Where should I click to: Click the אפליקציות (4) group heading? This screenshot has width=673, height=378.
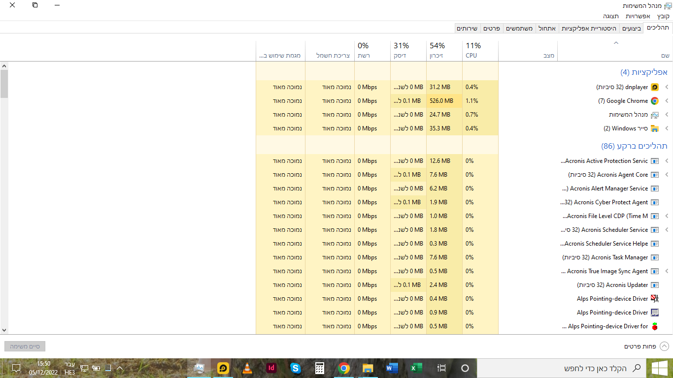pos(644,72)
